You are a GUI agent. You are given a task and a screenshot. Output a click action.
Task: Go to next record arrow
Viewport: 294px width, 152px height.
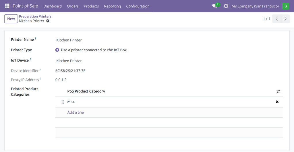(285, 19)
